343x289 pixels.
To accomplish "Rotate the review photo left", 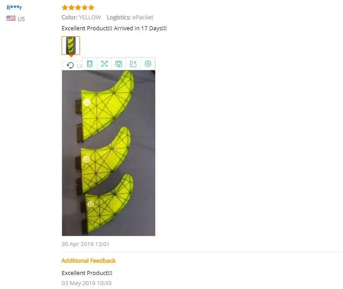I will 70,65.
